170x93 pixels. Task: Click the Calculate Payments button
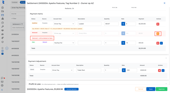click(72, 89)
